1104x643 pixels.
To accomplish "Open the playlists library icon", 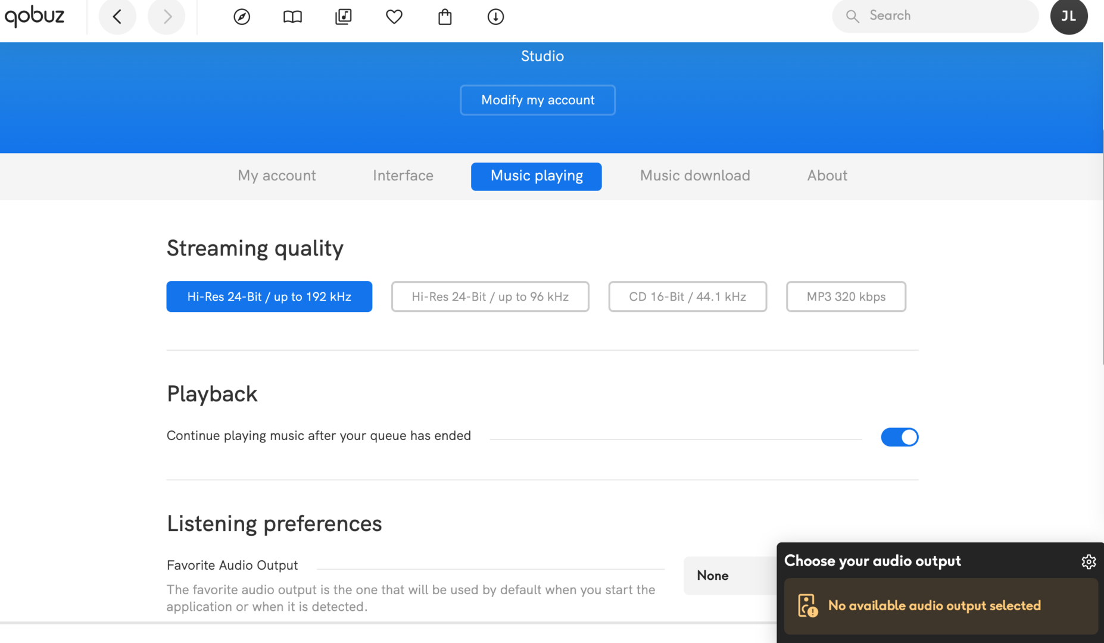I will pyautogui.click(x=344, y=17).
